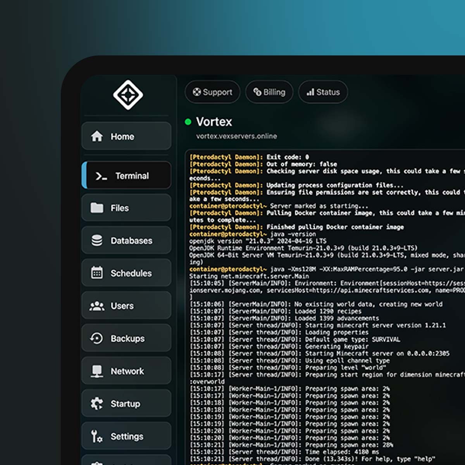This screenshot has width=465, height=465.
Task: Click the 'Loaded 1399 advancements' line
Action: pos(284,318)
